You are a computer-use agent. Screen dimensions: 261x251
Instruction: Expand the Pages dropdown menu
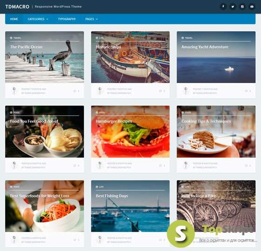tap(91, 19)
